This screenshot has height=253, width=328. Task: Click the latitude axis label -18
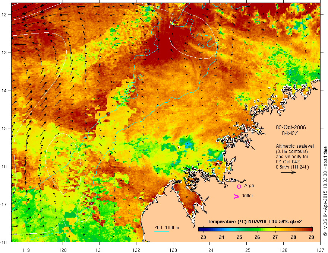tap(4, 242)
